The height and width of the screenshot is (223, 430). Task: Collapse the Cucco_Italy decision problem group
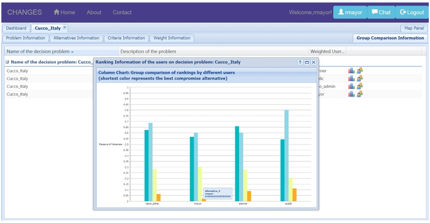coord(8,62)
